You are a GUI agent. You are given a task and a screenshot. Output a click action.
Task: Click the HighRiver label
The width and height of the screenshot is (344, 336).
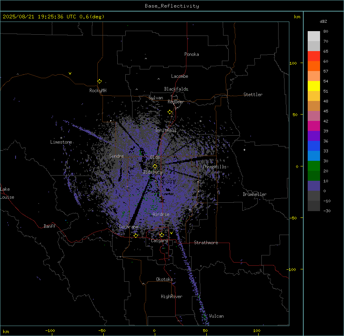(172, 296)
